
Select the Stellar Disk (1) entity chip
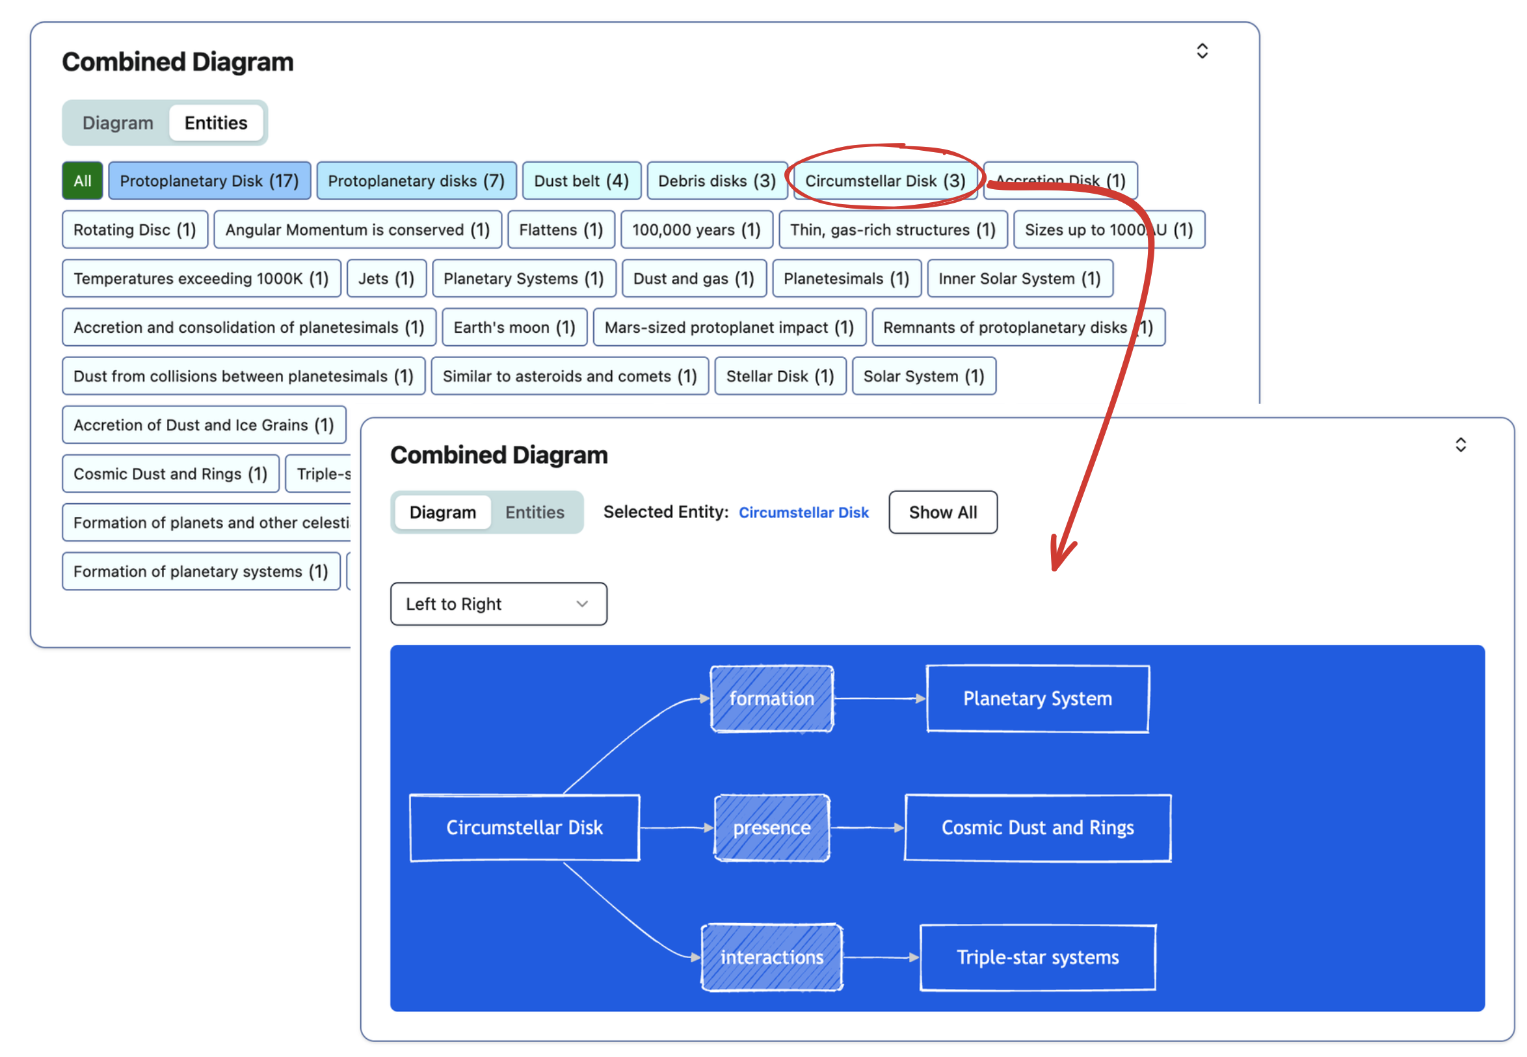(779, 376)
